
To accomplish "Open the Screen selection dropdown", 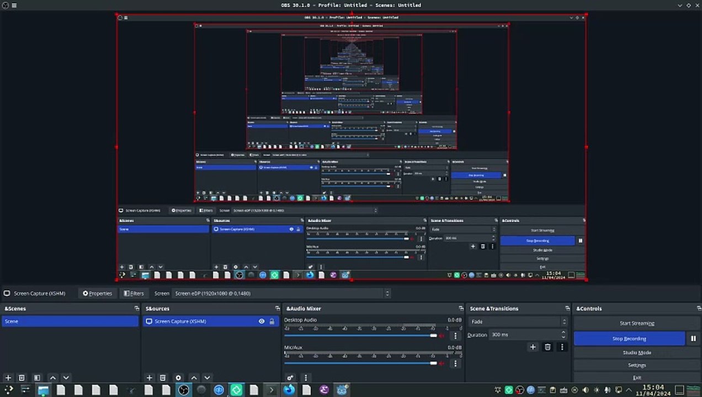I will click(281, 293).
